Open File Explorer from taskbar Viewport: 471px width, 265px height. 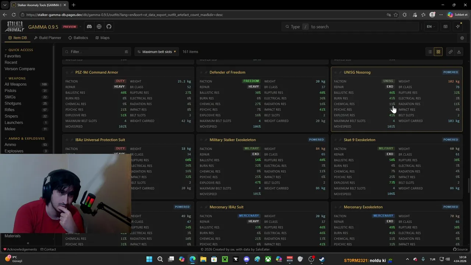203,259
